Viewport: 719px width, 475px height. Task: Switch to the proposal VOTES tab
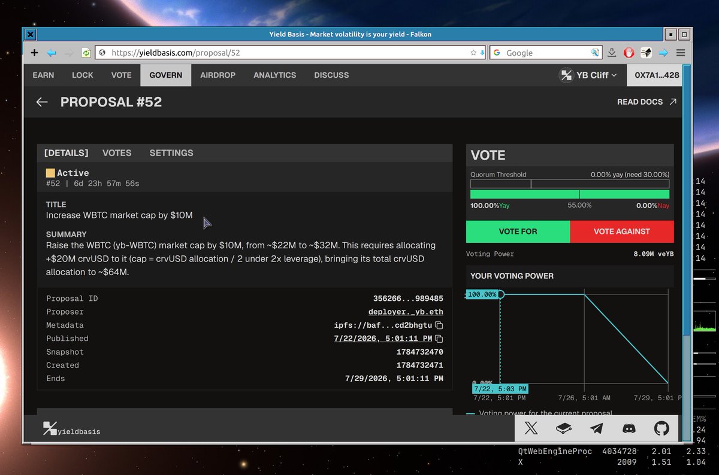[117, 153]
